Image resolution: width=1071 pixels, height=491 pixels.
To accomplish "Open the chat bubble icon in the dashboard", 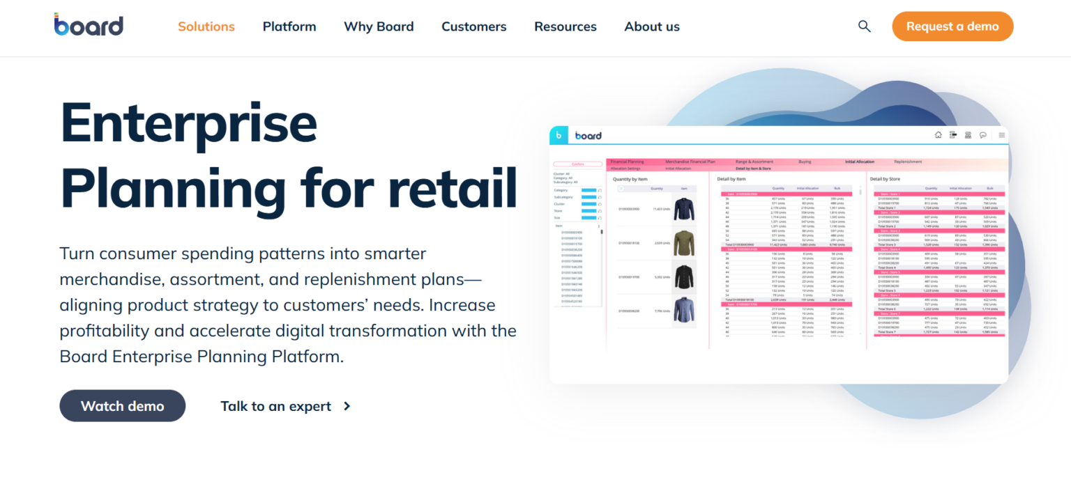I will point(983,134).
